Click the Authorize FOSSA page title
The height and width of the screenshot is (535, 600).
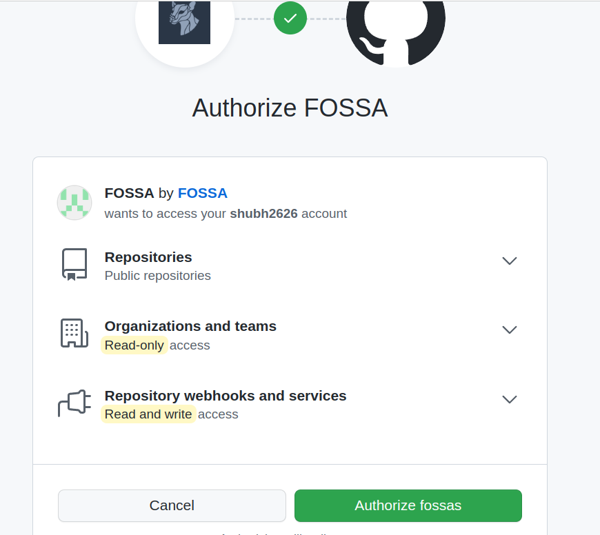point(290,108)
